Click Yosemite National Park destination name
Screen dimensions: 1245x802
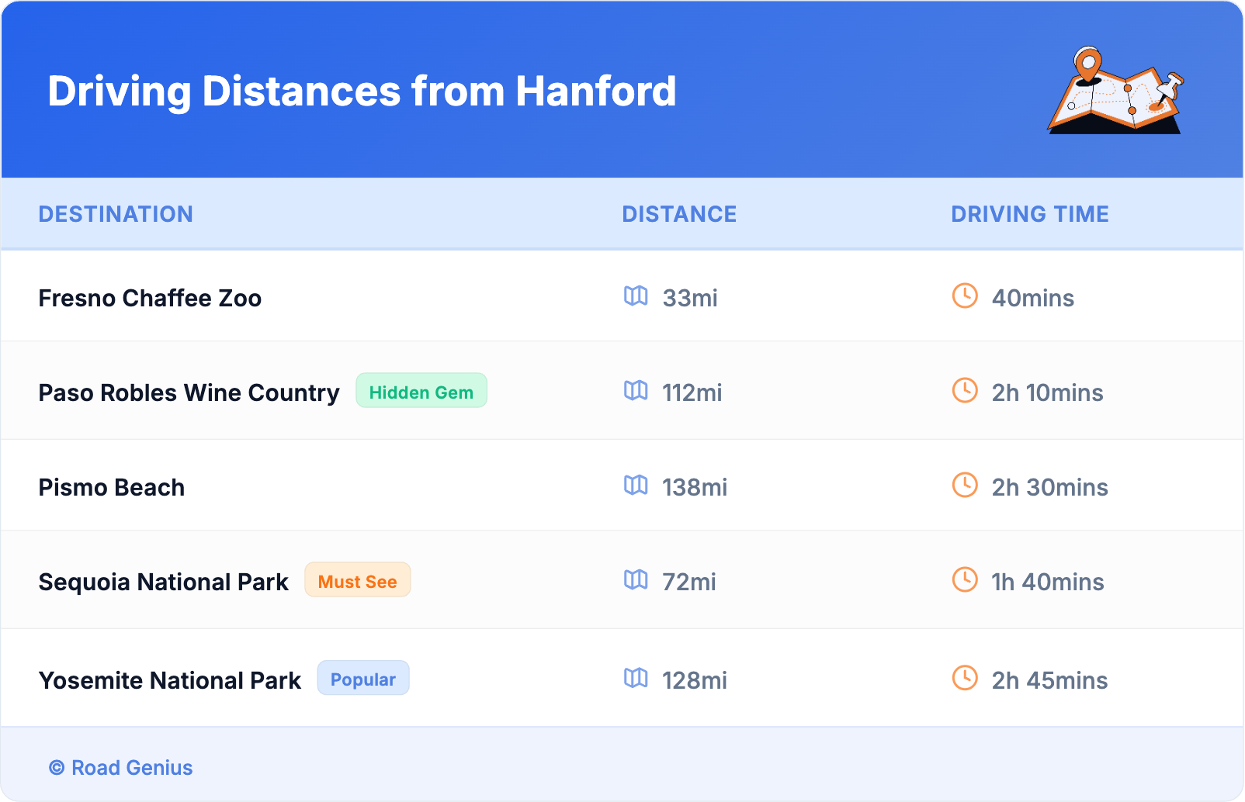coord(170,681)
